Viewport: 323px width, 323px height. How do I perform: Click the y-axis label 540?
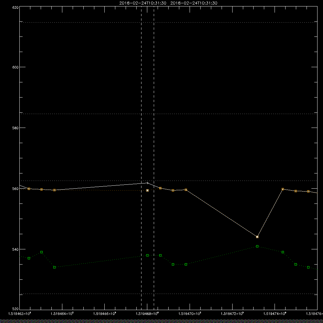click(16, 249)
